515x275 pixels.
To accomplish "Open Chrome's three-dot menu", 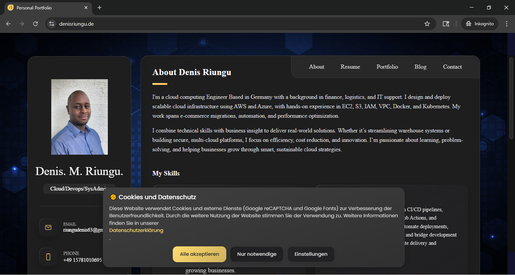I will (x=506, y=24).
